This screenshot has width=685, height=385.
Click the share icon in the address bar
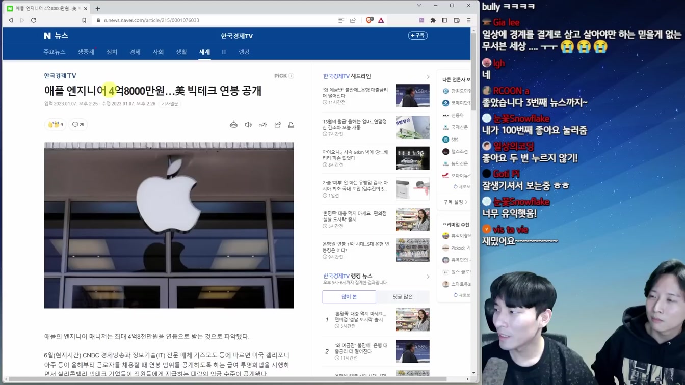(x=353, y=20)
